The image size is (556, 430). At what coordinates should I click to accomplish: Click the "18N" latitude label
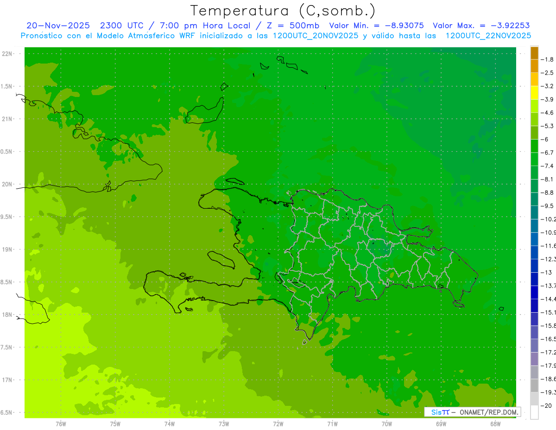pos(6,314)
